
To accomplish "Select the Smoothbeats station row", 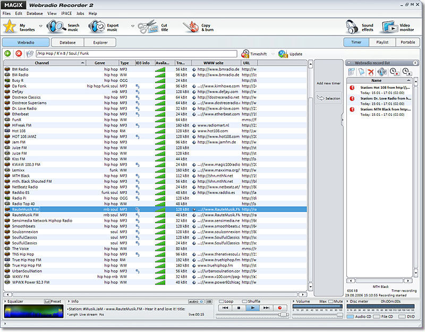I will coord(155,226).
